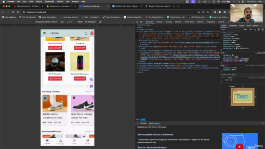
Task: Click the 40-60% OFF button under Bluetooth Speakers
Action: pos(80,79)
